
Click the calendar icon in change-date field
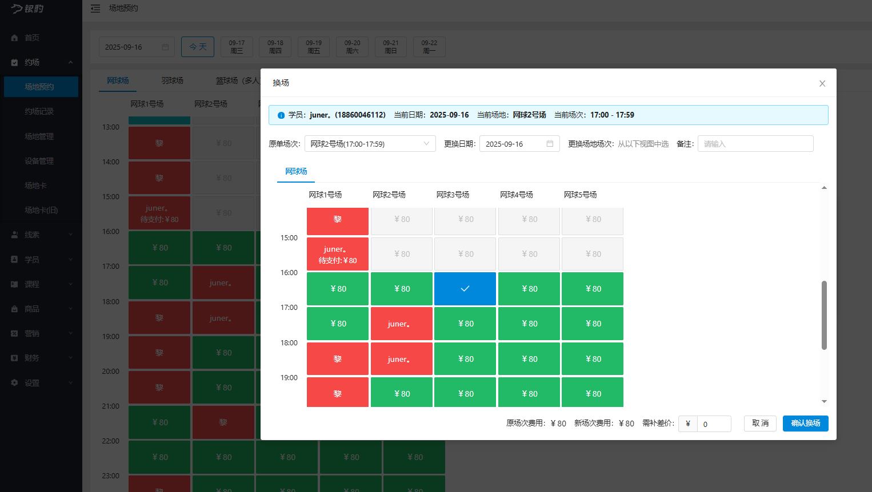[x=550, y=144]
